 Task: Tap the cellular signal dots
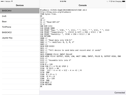pos(3,1)
